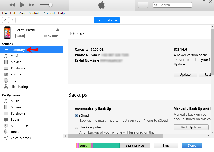This screenshot has height=152, width=214.
Task: Click the rewind previous track button
Action: point(12,5)
